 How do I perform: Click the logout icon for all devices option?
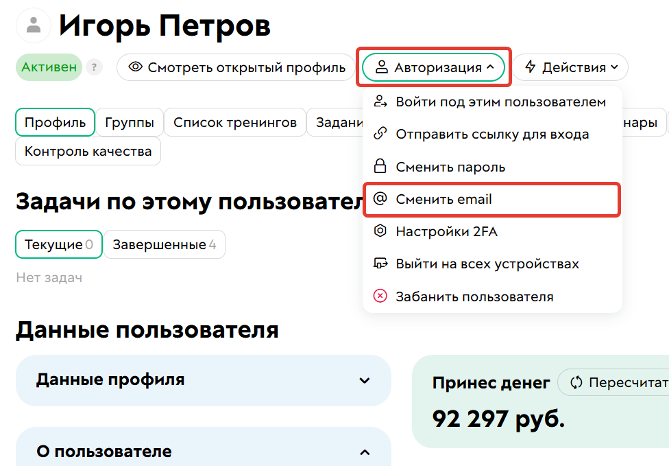click(x=380, y=264)
